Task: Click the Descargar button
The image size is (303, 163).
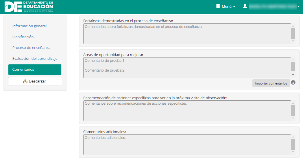Action: [35, 81]
